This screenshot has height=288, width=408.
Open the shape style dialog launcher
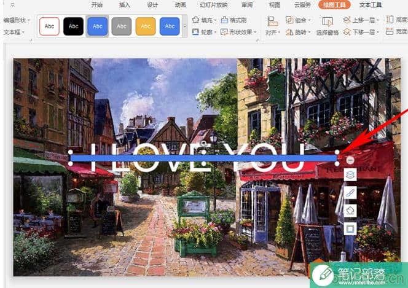(257, 41)
